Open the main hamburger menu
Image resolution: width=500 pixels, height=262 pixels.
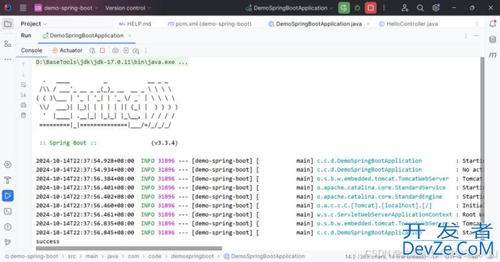(x=23, y=8)
